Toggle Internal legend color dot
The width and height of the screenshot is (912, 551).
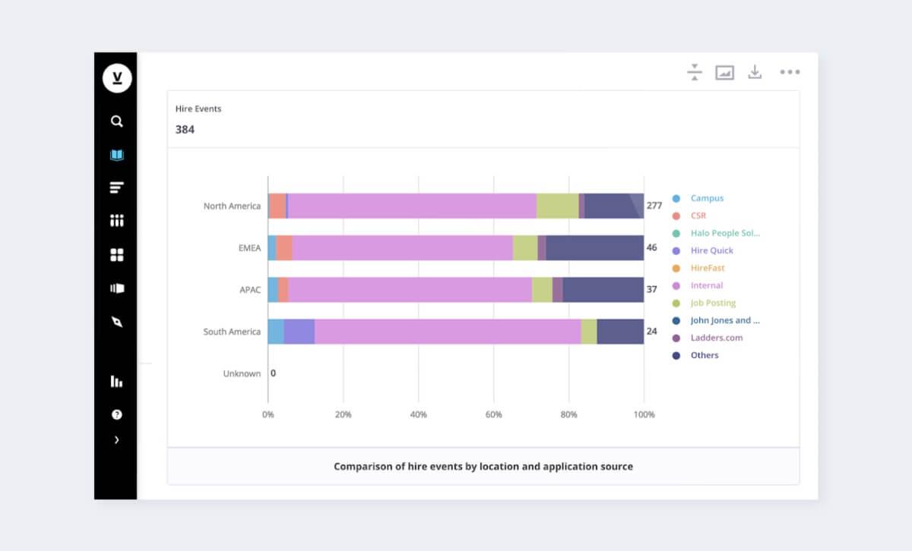676,286
